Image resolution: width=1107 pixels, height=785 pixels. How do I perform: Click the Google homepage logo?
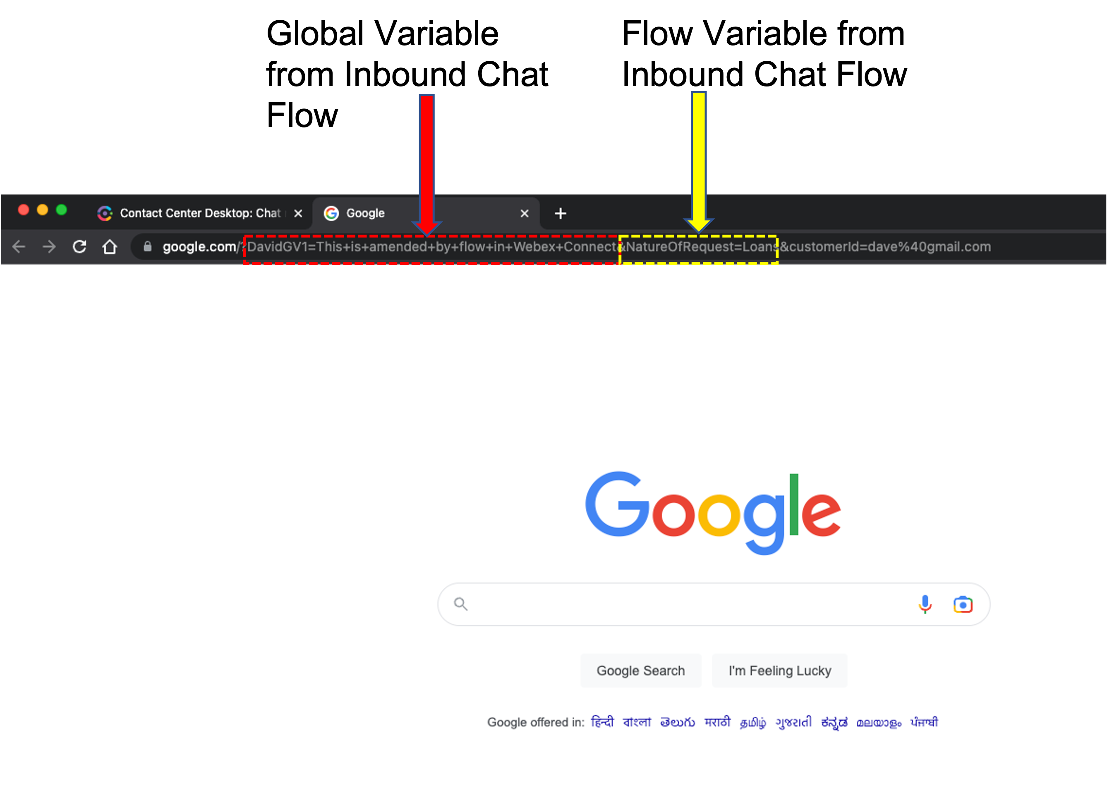pos(713,511)
